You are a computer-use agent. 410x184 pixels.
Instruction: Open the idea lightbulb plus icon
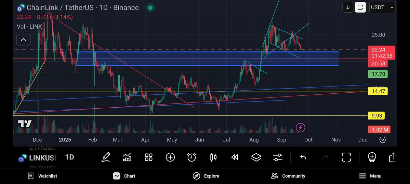pyautogui.click(x=372, y=157)
